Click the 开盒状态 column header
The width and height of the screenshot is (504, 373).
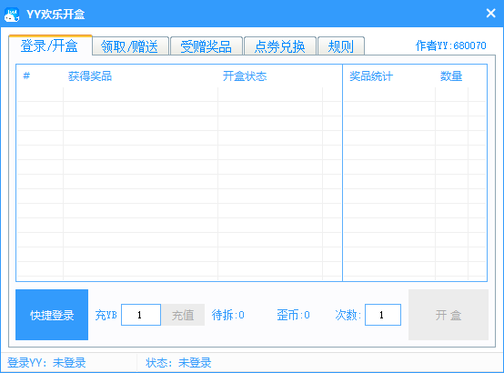245,76
